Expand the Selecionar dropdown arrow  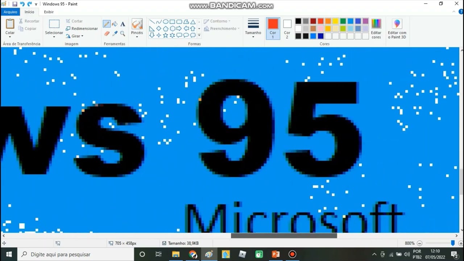tap(54, 37)
